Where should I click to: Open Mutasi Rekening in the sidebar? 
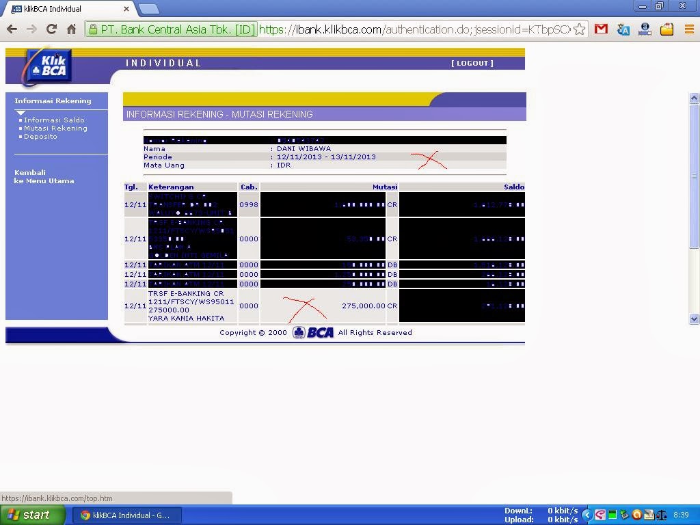coord(55,128)
